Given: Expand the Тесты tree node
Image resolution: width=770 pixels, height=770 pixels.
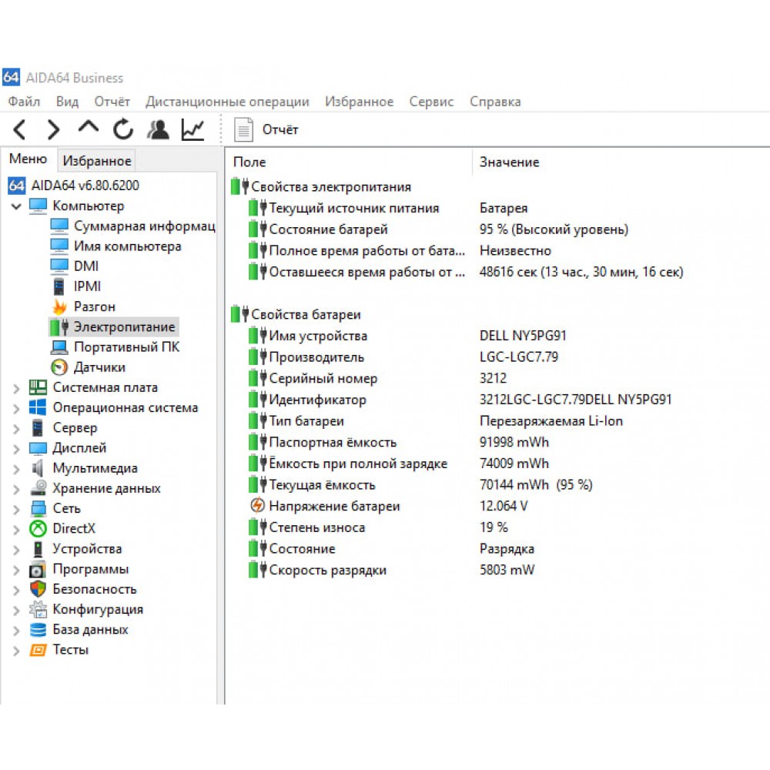Looking at the screenshot, I should pos(16,651).
